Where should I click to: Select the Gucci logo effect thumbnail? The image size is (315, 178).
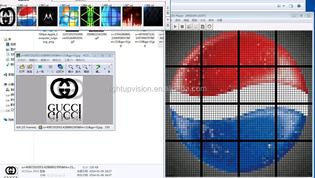coord(8,16)
